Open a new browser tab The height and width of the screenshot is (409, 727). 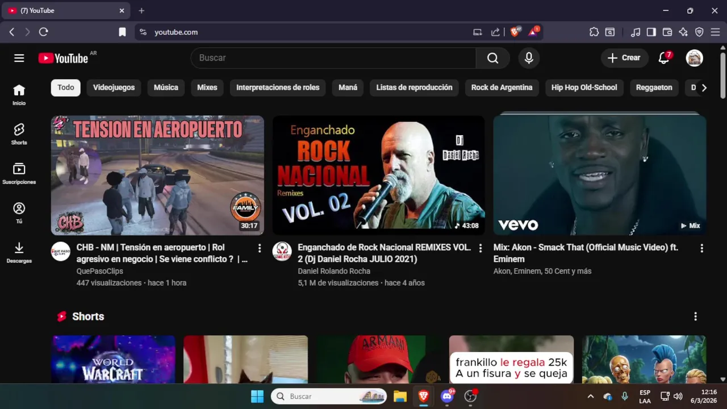coord(141,11)
